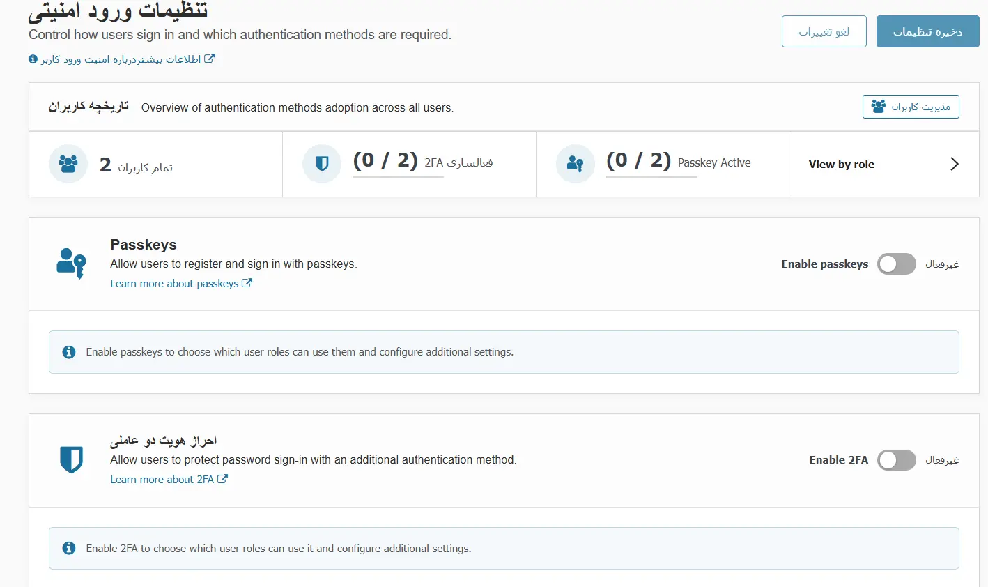
Task: Toggle the Enable passkeys switch
Action: coord(897,264)
